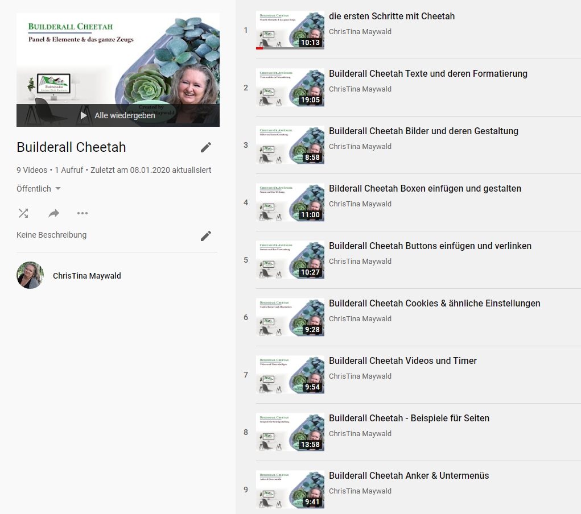Open video 'die ersten Schritte mit Cheetah'

[x=392, y=16]
